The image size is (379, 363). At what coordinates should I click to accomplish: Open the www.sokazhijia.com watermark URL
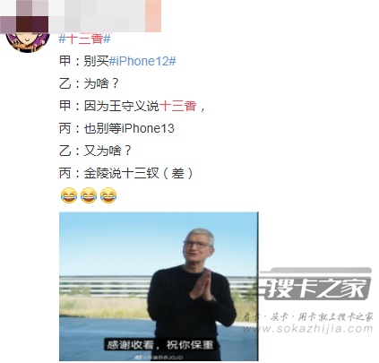tap(308, 329)
